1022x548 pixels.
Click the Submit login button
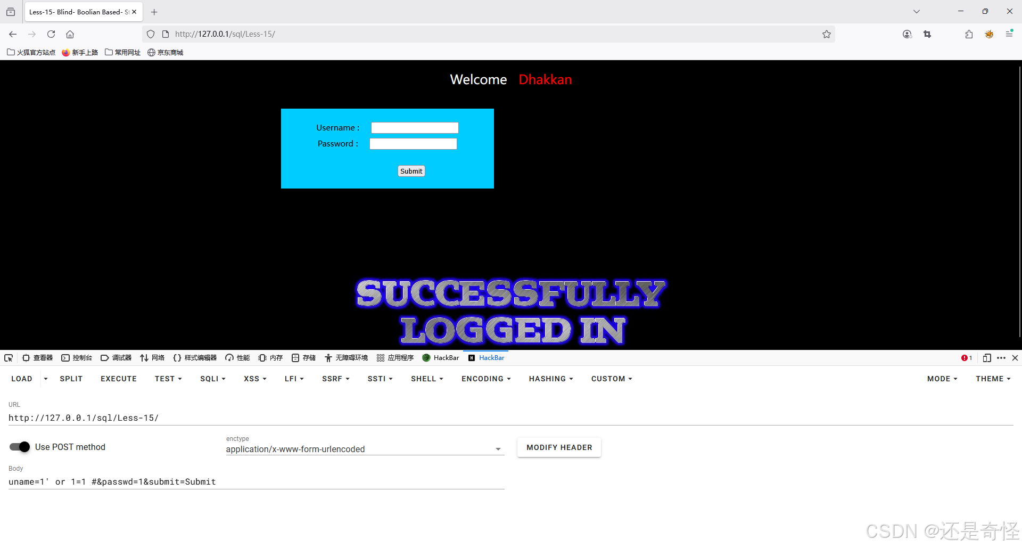(411, 171)
